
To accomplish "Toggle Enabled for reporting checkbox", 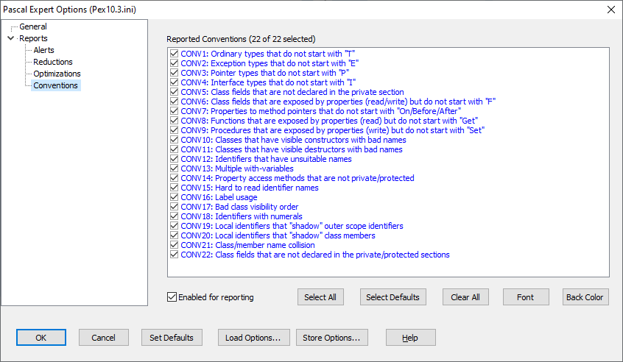I will click(172, 297).
